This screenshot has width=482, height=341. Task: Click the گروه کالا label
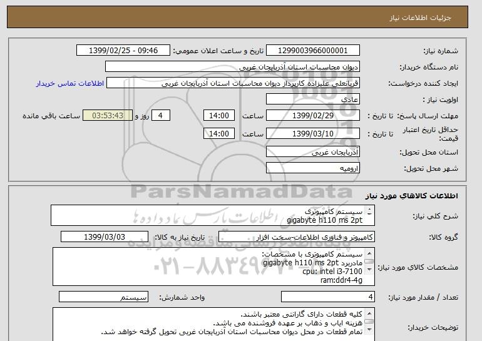[444, 237]
